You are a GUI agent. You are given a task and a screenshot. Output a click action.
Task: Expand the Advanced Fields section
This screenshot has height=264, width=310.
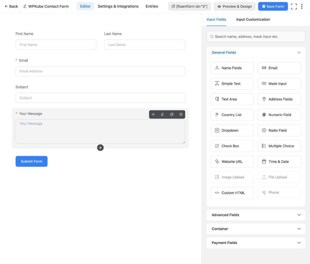click(x=256, y=215)
